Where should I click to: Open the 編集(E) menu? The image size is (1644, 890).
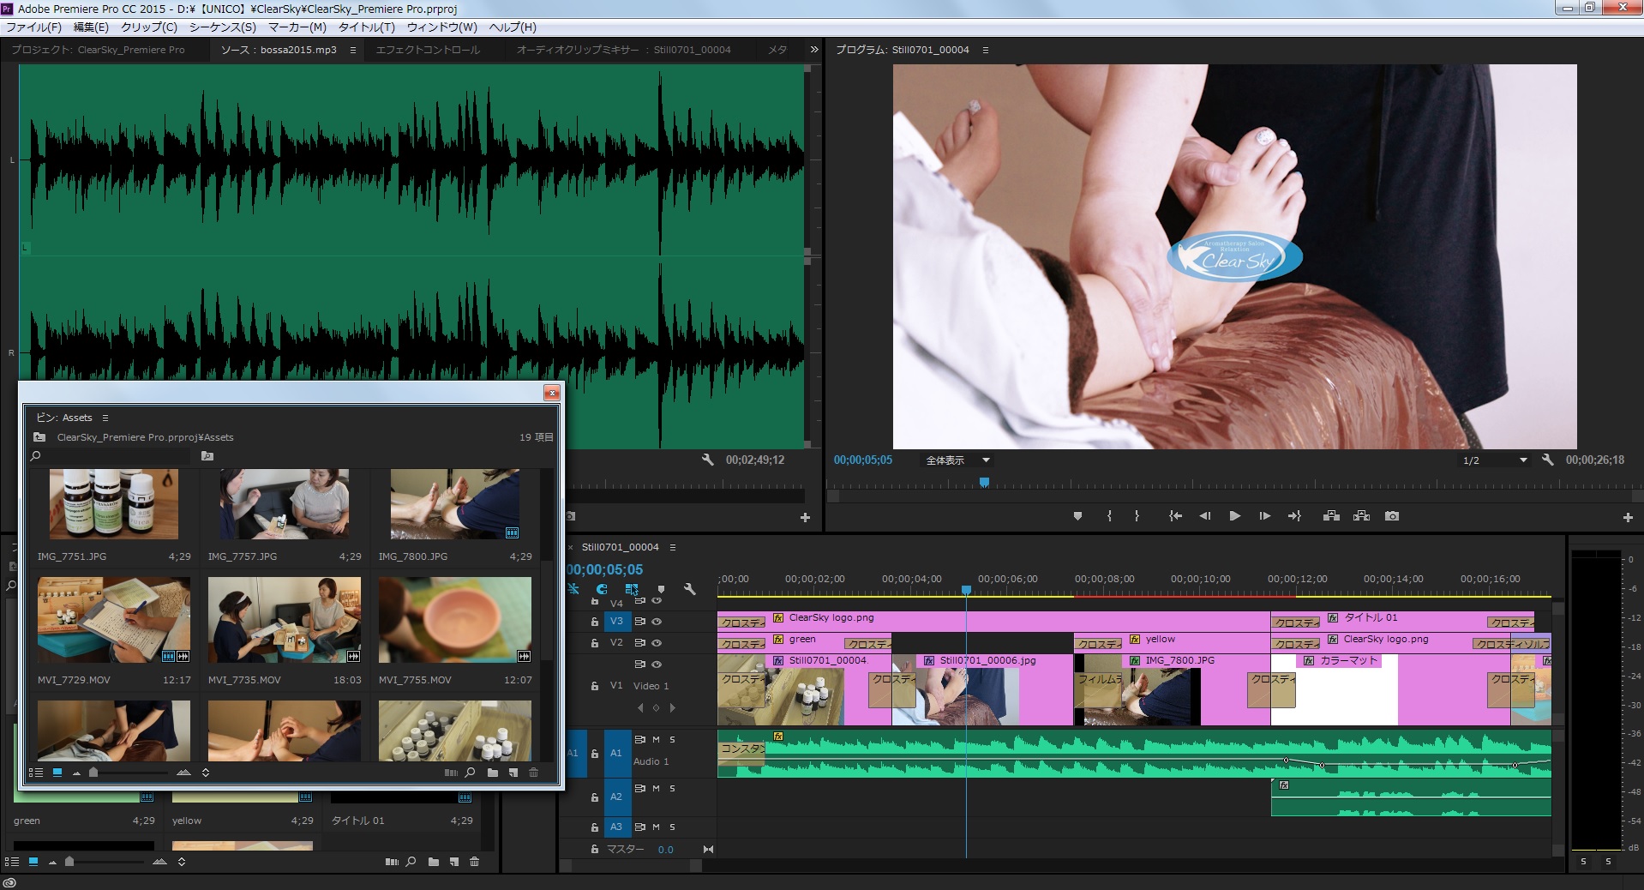(x=91, y=27)
